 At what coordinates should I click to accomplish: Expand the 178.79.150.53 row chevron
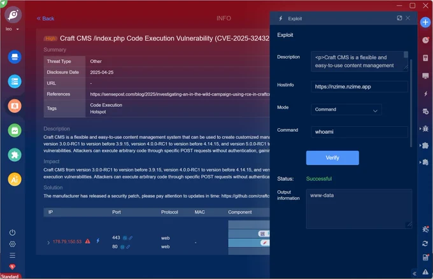[48, 242]
